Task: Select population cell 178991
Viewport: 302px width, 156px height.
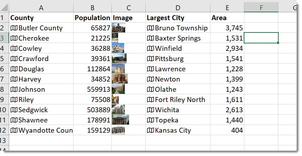Action: pos(92,120)
